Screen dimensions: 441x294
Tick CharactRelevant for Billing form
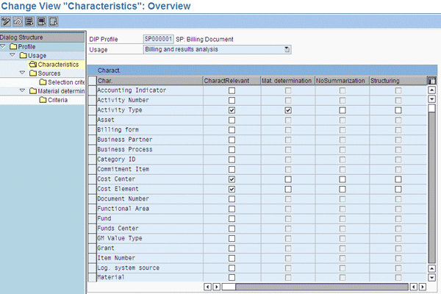[232, 130]
